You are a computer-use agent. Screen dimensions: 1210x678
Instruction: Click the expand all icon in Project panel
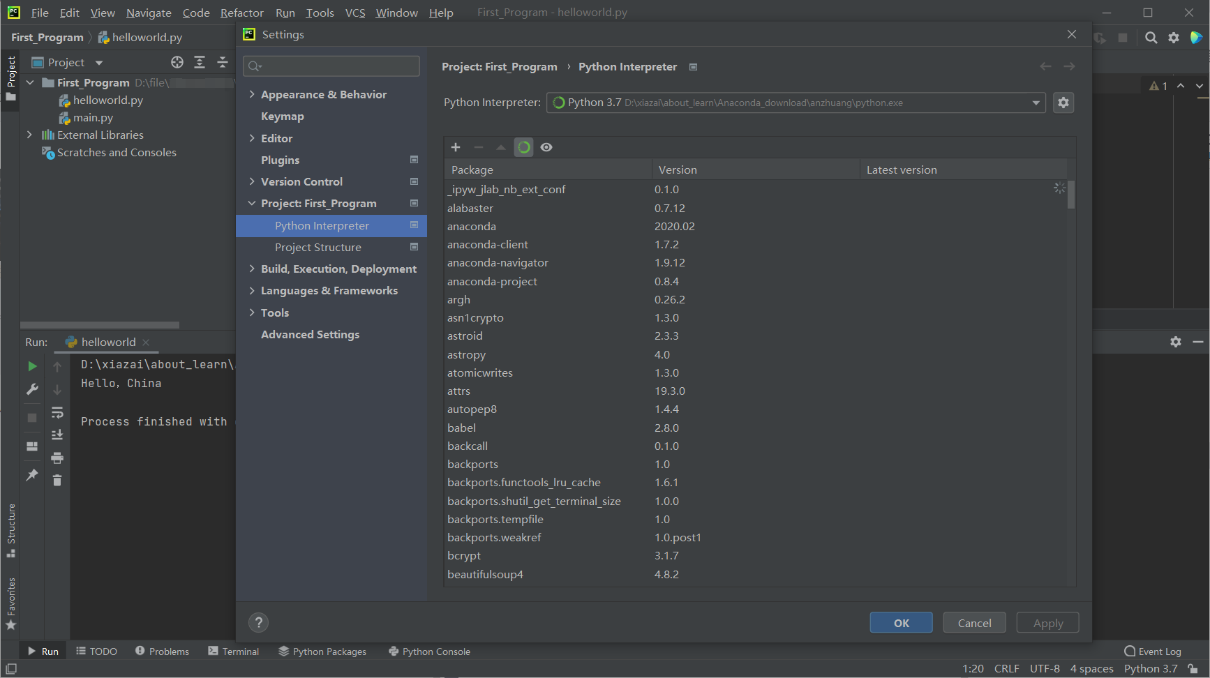pyautogui.click(x=200, y=62)
